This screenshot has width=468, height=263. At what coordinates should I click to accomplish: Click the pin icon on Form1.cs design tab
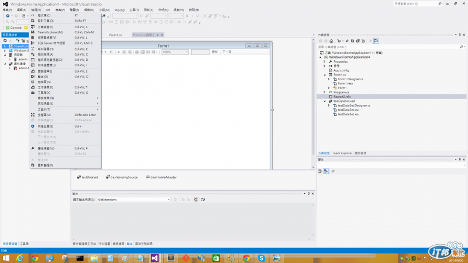pos(157,35)
